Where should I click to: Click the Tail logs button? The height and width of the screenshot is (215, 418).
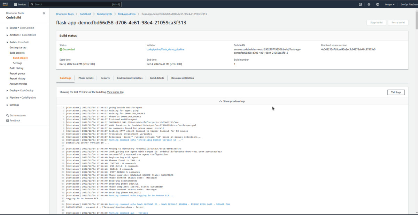pos(396,92)
